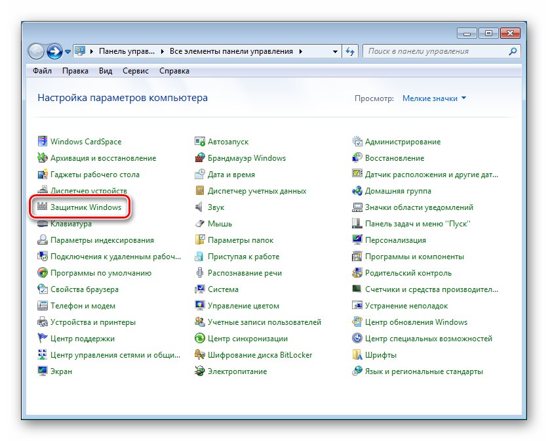This screenshot has height=441, width=548.
Task: Open the Система link
Action: click(x=223, y=289)
